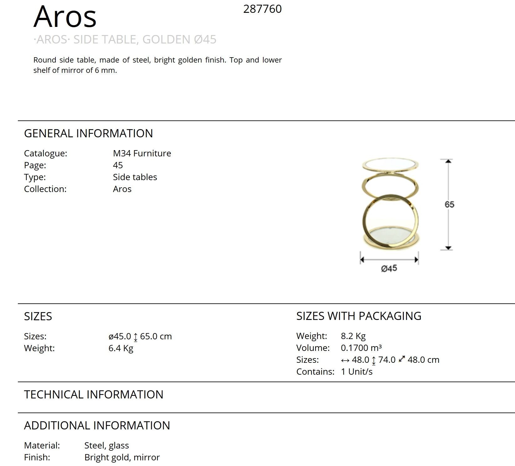Click the "Collection:" label
The height and width of the screenshot is (466, 515).
(45, 189)
